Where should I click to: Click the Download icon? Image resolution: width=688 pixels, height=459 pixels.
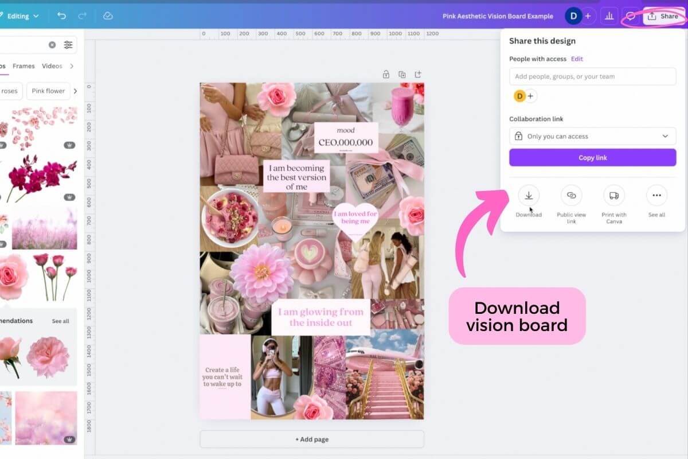[529, 196]
